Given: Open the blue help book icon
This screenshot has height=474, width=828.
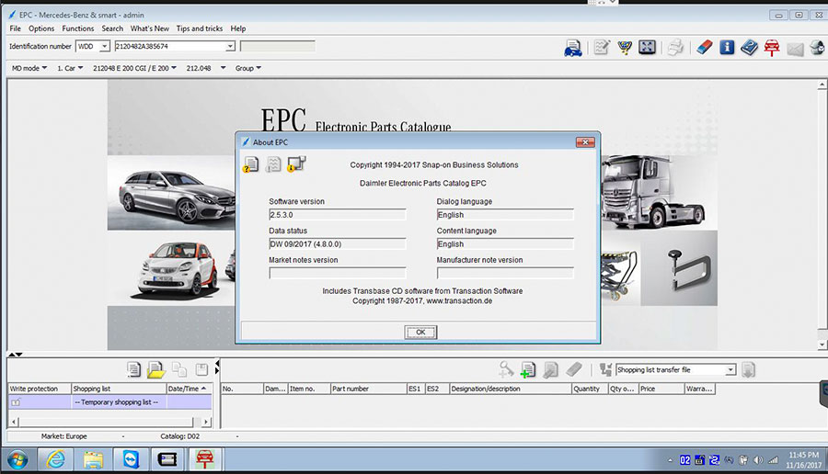Looking at the screenshot, I should 749,48.
